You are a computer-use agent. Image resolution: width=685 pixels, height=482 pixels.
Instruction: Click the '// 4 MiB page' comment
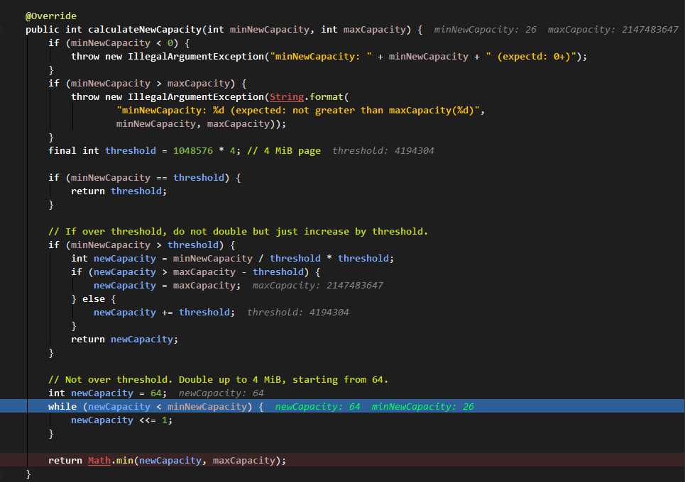pyautogui.click(x=284, y=151)
